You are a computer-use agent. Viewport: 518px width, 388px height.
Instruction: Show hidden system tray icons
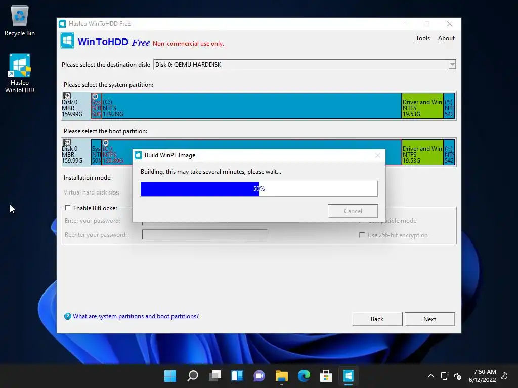(x=431, y=376)
